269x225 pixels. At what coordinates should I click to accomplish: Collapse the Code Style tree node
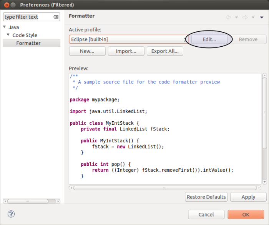(8, 35)
